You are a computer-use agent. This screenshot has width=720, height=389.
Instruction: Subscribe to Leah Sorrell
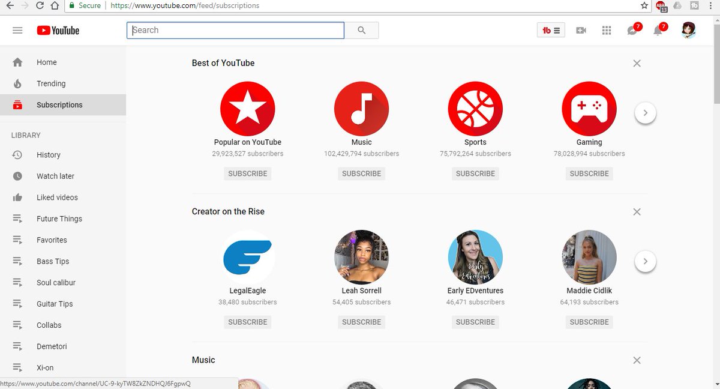(361, 322)
